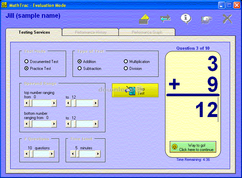Click the 'Test Mode' group title
This screenshot has height=178, width=242.
pos(35,51)
